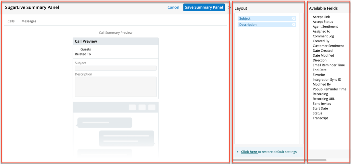Image resolution: width=351 pixels, height=164 pixels.
Task: Select Transcript from Available Fields
Action: click(320, 118)
